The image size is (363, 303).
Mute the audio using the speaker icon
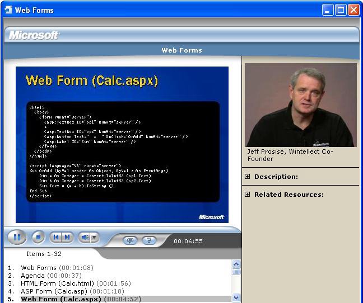pyautogui.click(x=84, y=237)
